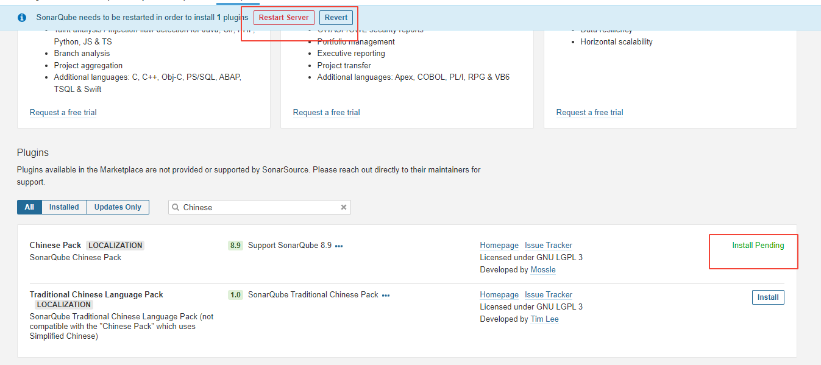Expand the Traditional Chinese Pack release details ellipsis
821x365 pixels.
click(x=386, y=296)
